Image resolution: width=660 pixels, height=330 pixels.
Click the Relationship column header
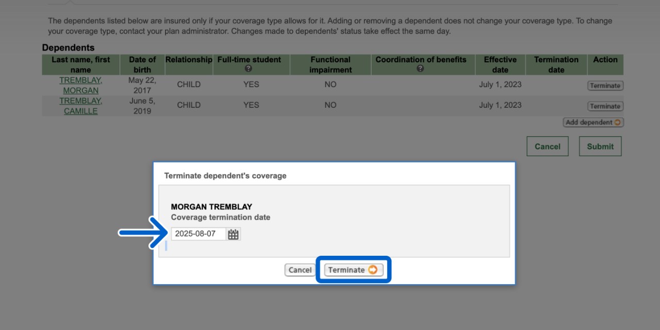189,60
